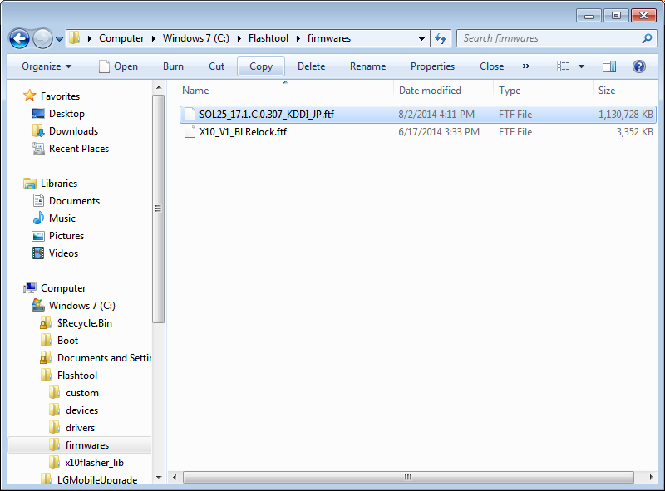665x491 pixels.
Task: Click the refresh button beside address bar
Action: (441, 38)
